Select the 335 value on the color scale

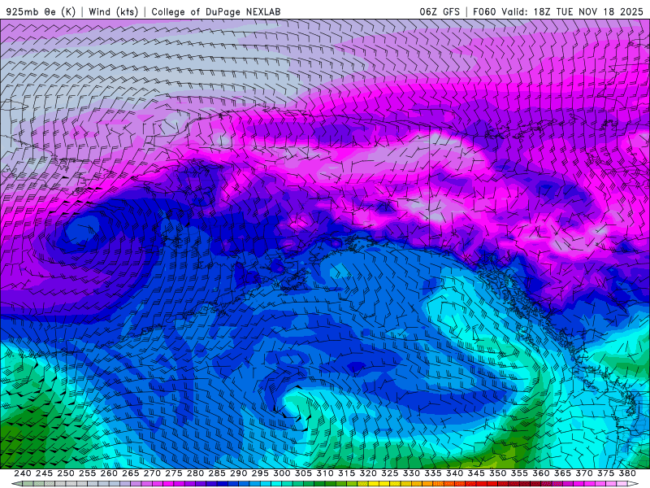click(x=433, y=473)
